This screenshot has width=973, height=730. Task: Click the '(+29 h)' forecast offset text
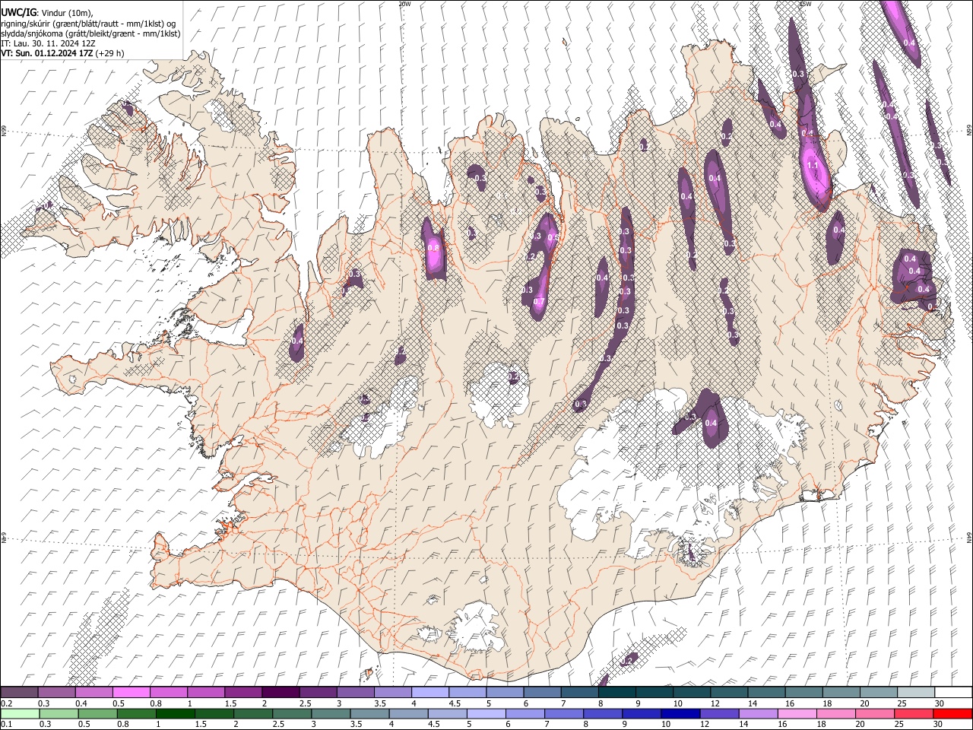(110, 53)
